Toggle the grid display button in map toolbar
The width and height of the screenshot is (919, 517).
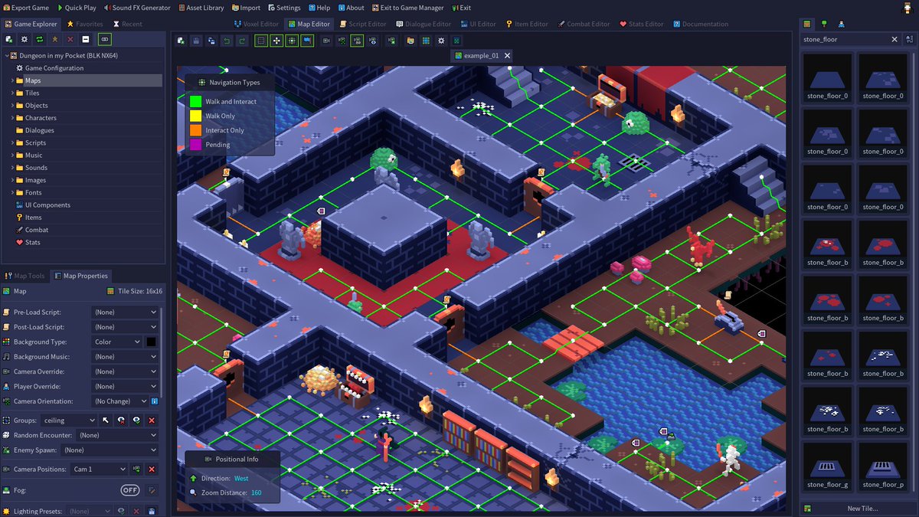click(261, 41)
